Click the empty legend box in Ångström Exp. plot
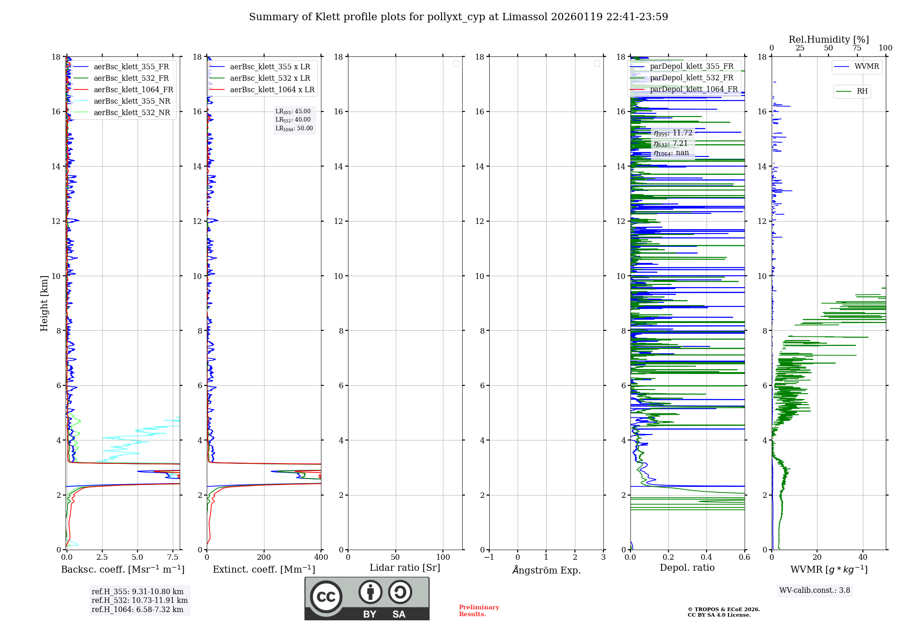Image resolution: width=917 pixels, height=624 pixels. pyautogui.click(x=597, y=63)
